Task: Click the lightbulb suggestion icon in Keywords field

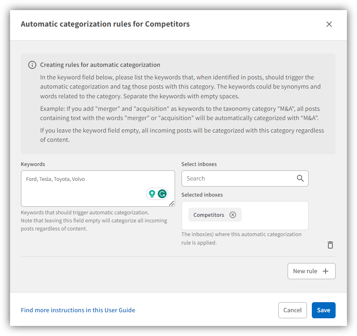Action: tap(152, 194)
